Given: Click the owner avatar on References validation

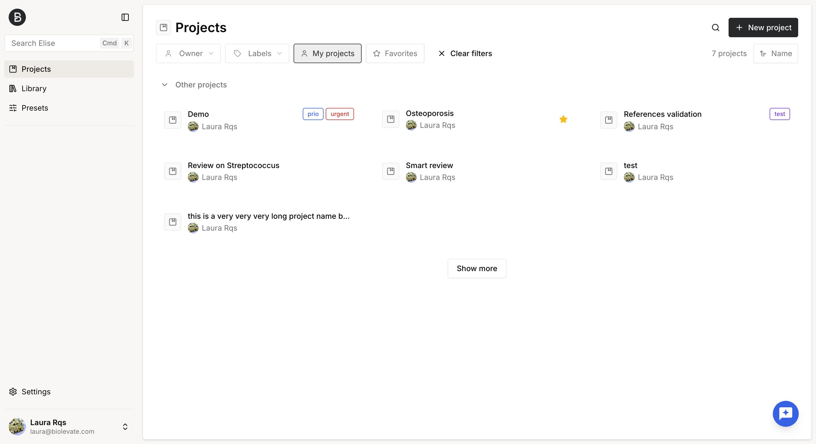Looking at the screenshot, I should click(x=629, y=127).
